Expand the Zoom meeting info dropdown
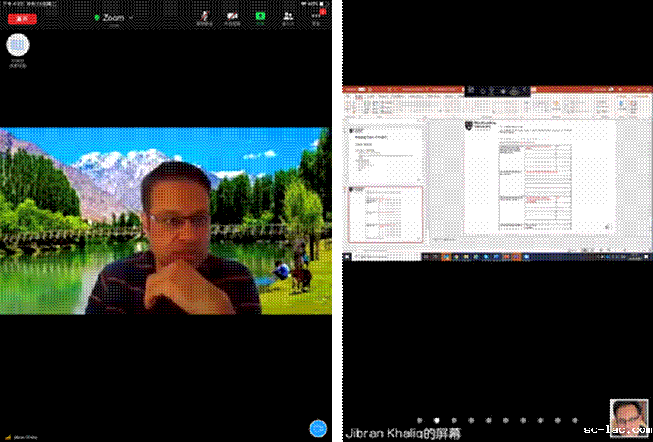Viewport: 653px width, 442px height. (130, 18)
